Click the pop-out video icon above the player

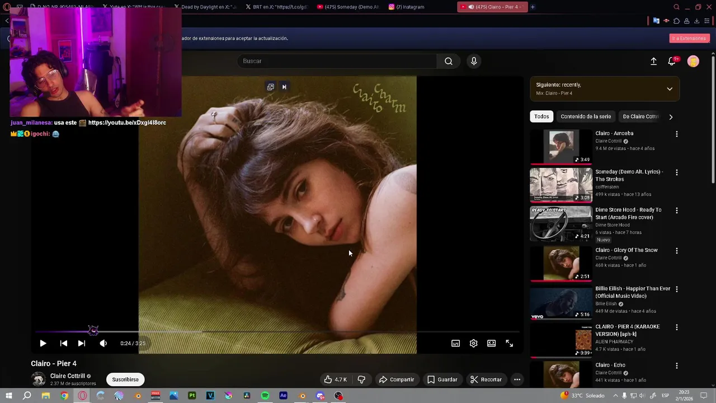pyautogui.click(x=271, y=87)
